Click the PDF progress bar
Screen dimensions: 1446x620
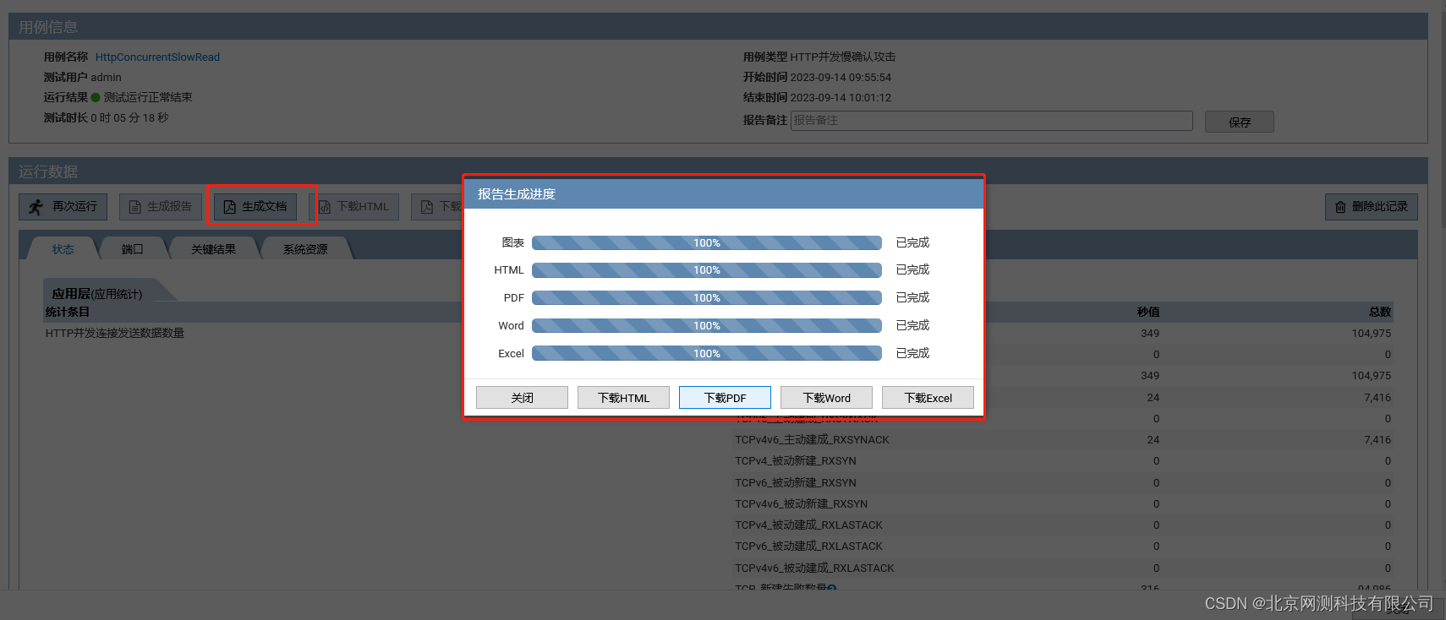pos(707,298)
